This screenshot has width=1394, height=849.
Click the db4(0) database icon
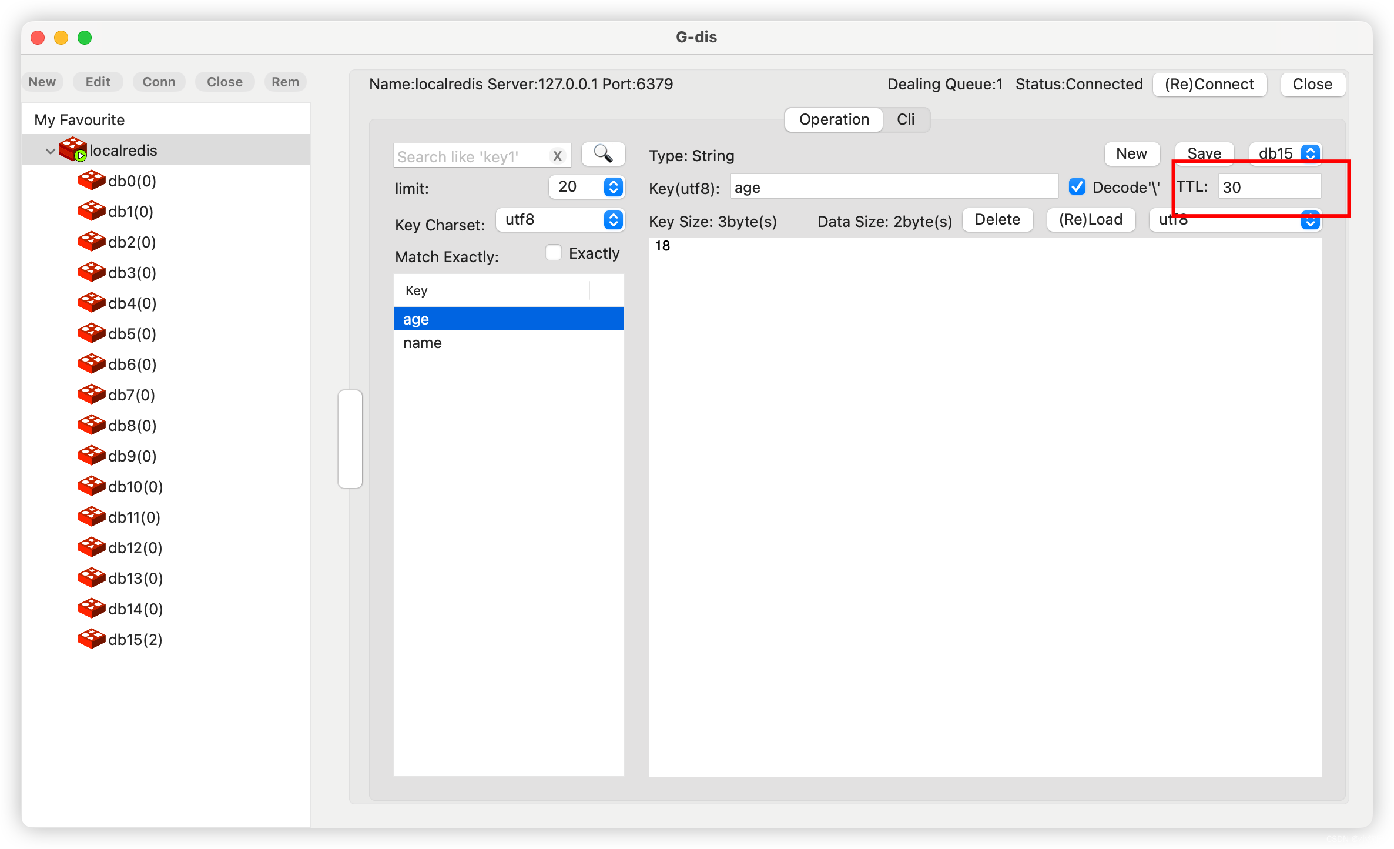(x=91, y=302)
